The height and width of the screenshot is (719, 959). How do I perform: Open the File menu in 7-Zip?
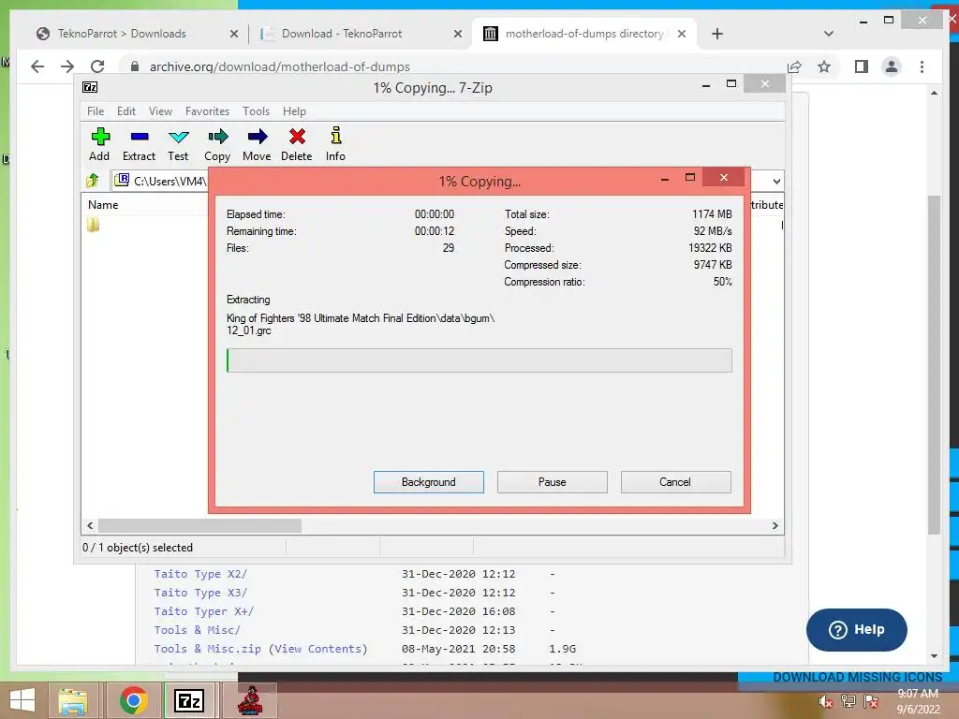[x=96, y=111]
